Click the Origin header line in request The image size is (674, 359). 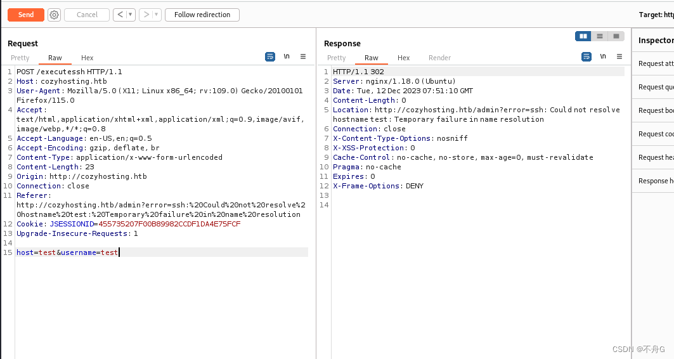pyautogui.click(x=82, y=176)
